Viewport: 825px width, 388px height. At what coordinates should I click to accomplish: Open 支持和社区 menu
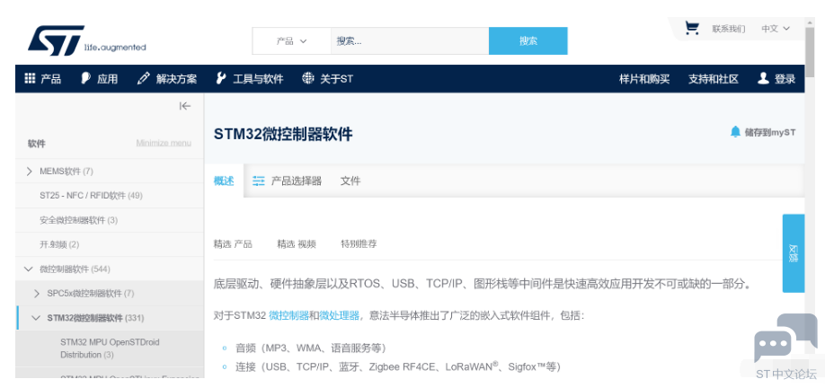click(714, 79)
